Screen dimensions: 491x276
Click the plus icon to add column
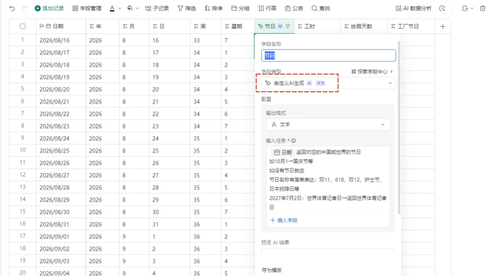442,27
